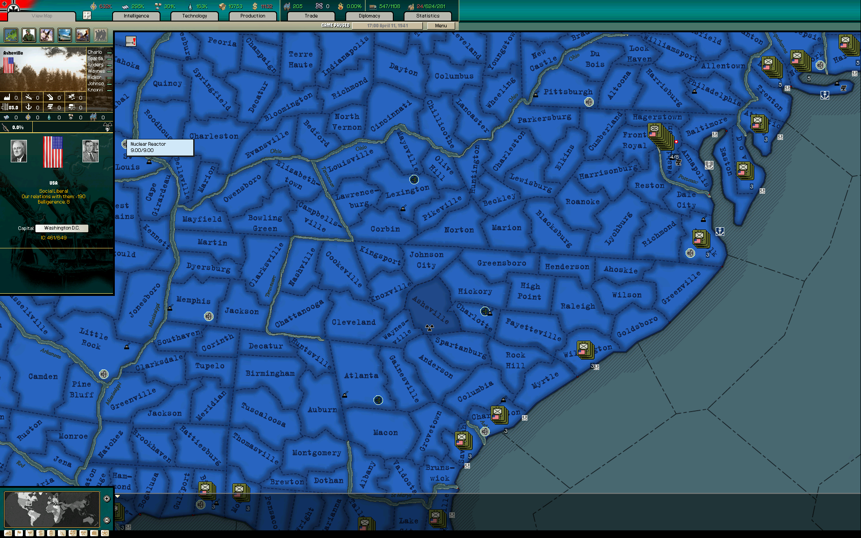Open the game Menu button
This screenshot has width=861, height=538.
tap(441, 26)
